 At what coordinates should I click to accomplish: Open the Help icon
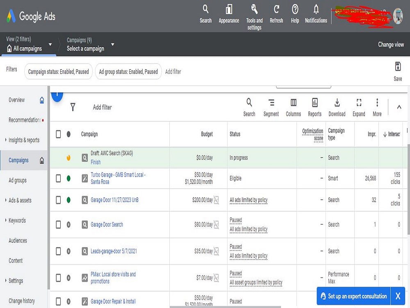pos(295,9)
